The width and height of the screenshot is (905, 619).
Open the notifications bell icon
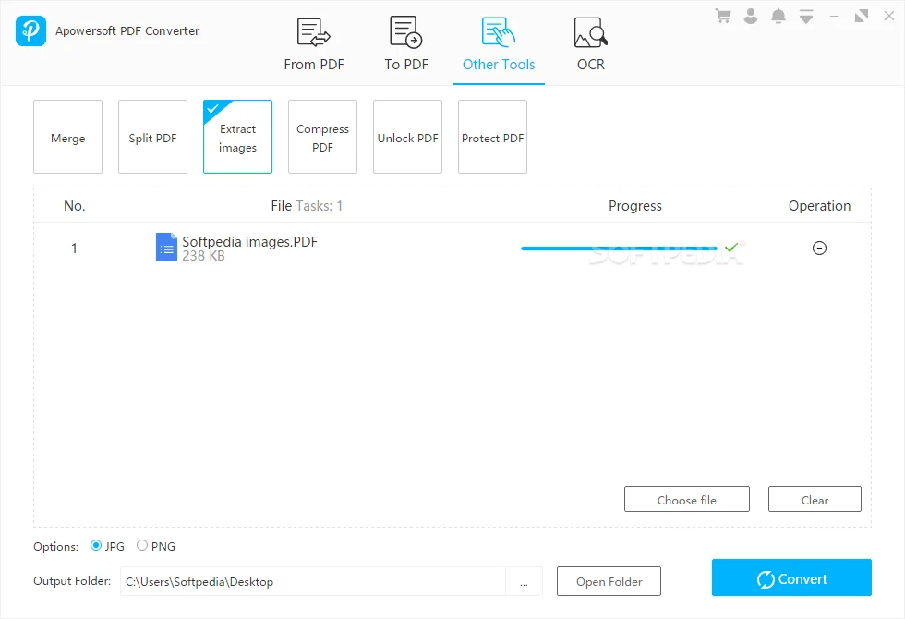coord(778,17)
